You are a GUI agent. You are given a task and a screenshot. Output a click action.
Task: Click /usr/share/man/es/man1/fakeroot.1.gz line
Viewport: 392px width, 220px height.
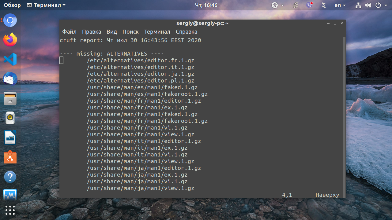(x=147, y=94)
